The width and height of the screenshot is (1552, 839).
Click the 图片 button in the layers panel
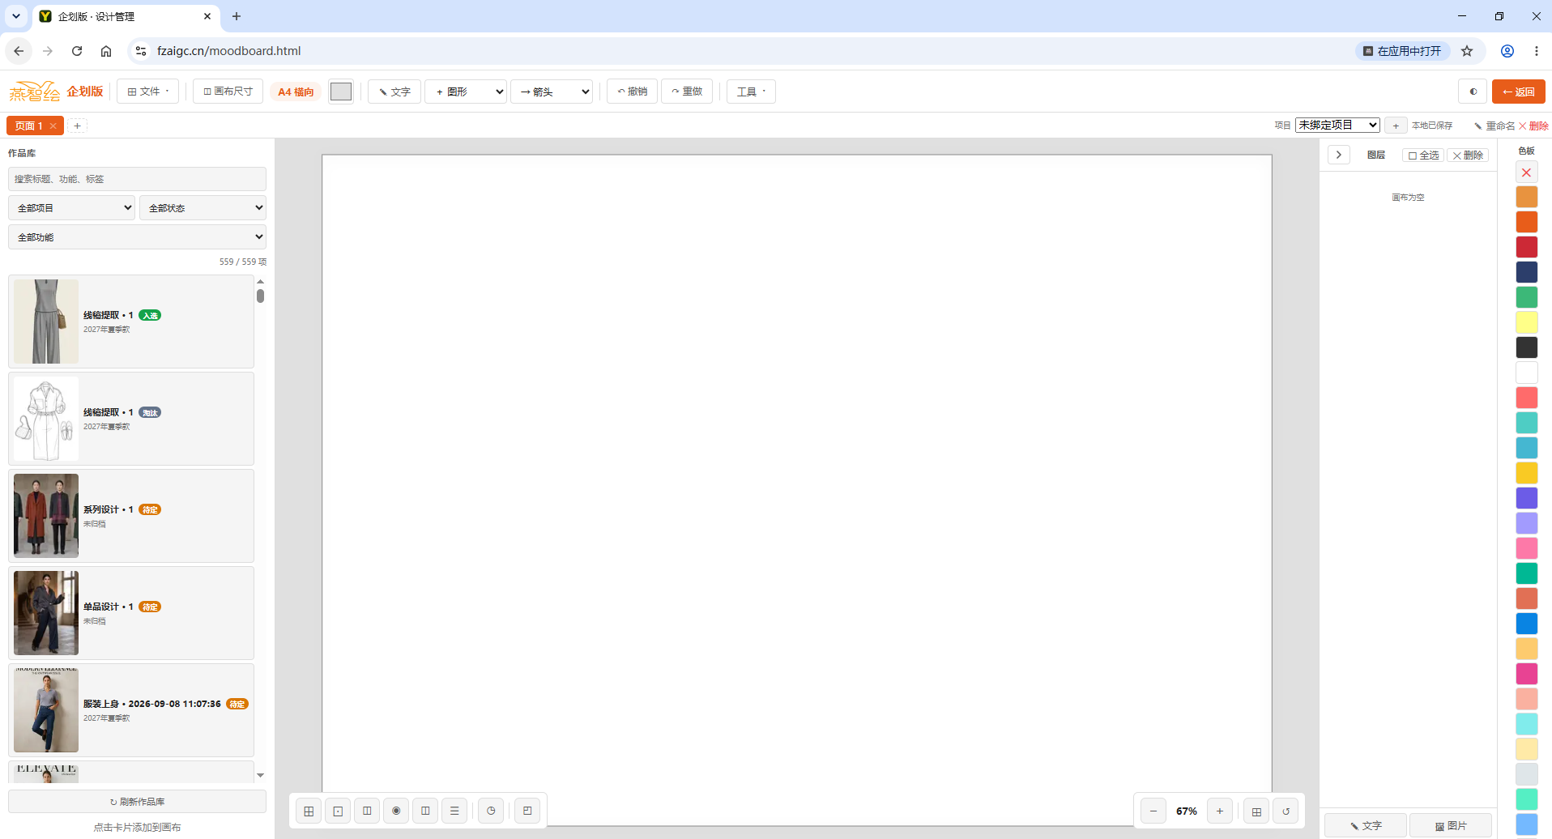tap(1451, 825)
